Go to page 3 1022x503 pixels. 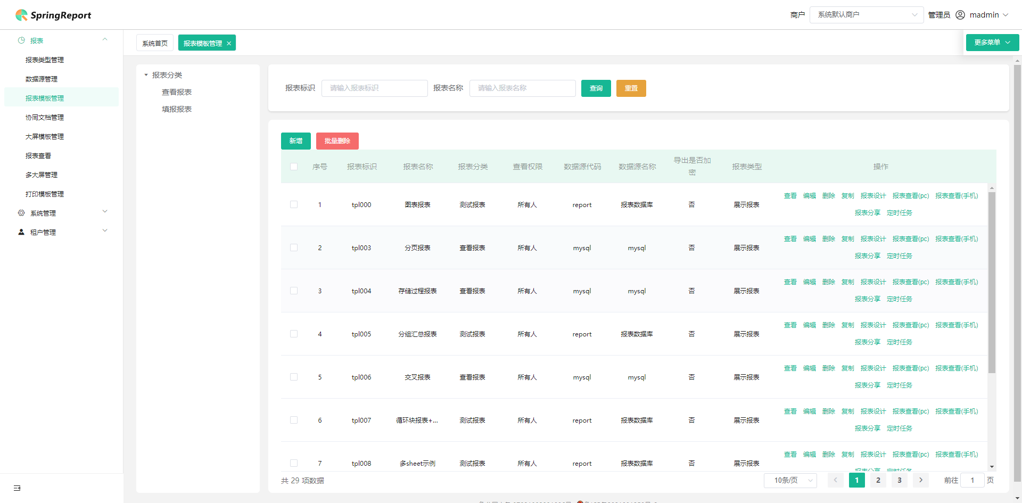pos(900,480)
